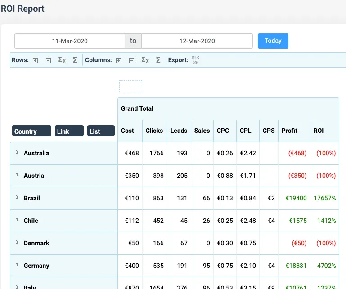Click Brazil ROI 17657%
This screenshot has height=289, width=346.
pos(324,198)
